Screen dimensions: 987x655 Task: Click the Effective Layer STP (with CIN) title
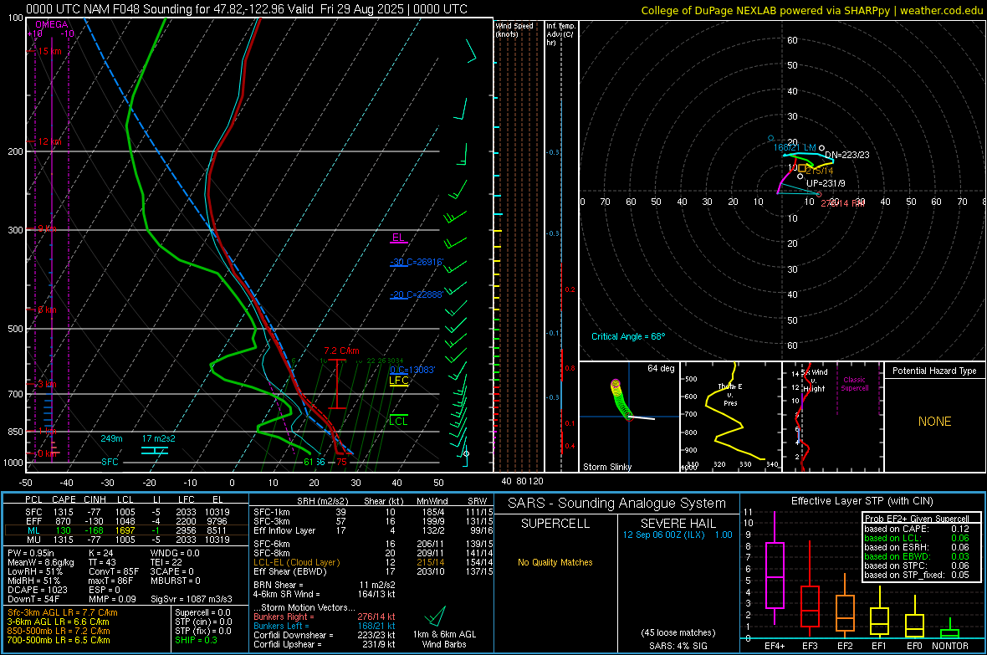(862, 501)
